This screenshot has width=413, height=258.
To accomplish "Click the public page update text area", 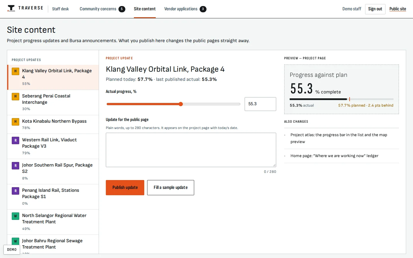I will 191,150.
